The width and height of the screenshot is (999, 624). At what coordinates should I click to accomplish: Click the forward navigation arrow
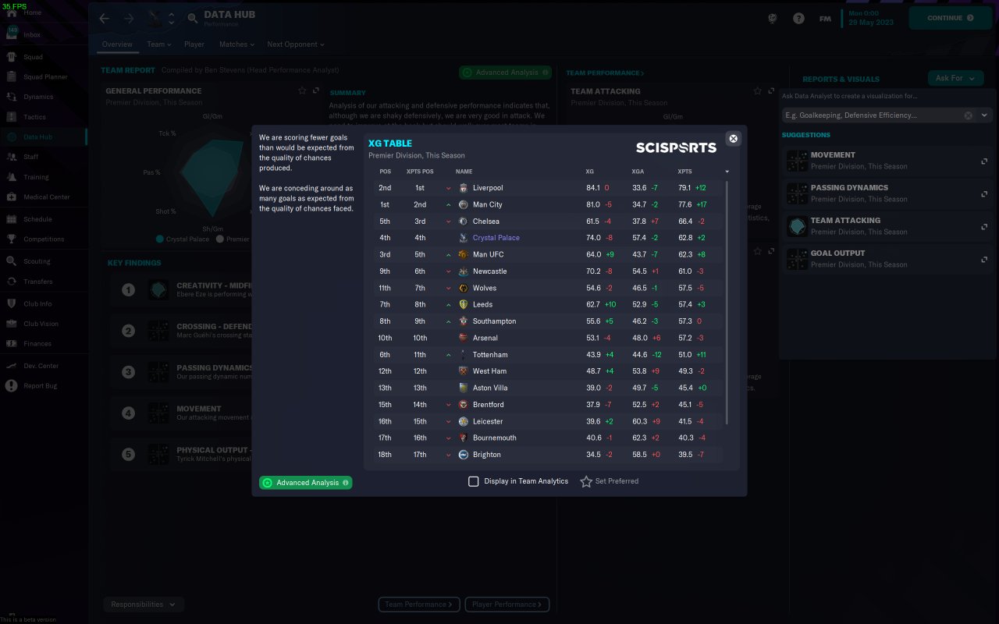click(x=129, y=18)
